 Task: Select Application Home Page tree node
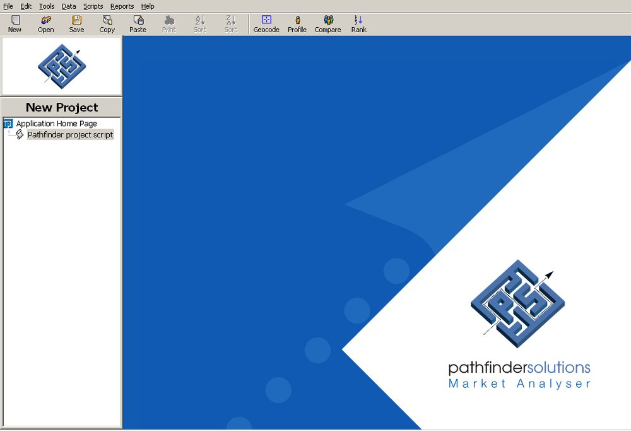pos(56,124)
